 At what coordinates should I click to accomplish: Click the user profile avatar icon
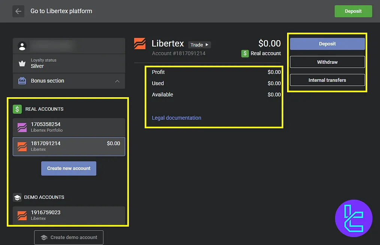click(x=22, y=46)
